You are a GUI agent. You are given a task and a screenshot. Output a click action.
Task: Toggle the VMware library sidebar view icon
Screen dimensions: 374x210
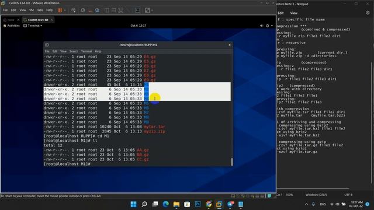click(x=106, y=10)
